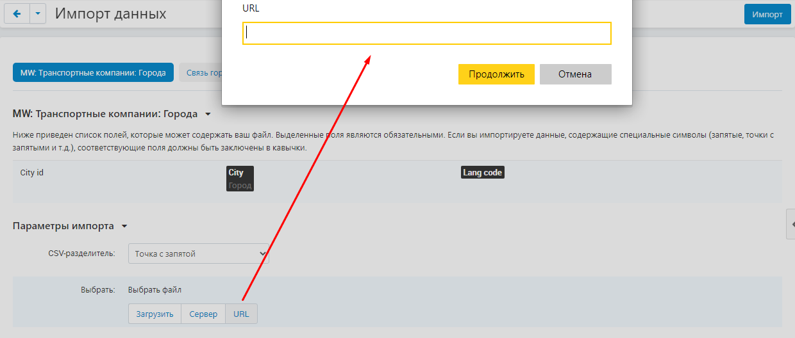The width and height of the screenshot is (795, 338).
Task: Click the back arrow button
Action: pyautogui.click(x=17, y=14)
